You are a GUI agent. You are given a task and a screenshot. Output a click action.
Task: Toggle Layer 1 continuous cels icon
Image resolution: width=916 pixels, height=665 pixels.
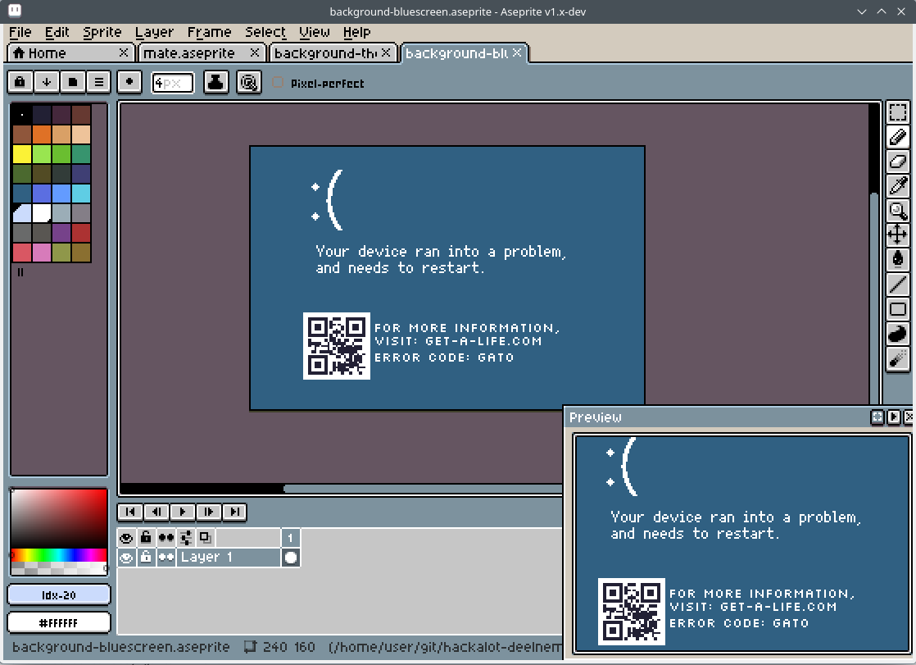pos(166,558)
